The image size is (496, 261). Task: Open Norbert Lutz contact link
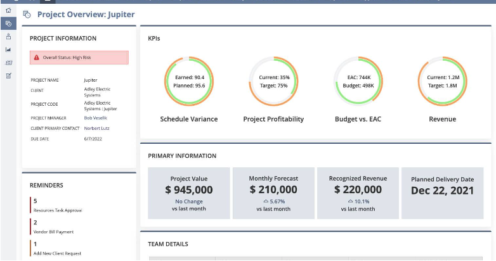click(x=97, y=128)
